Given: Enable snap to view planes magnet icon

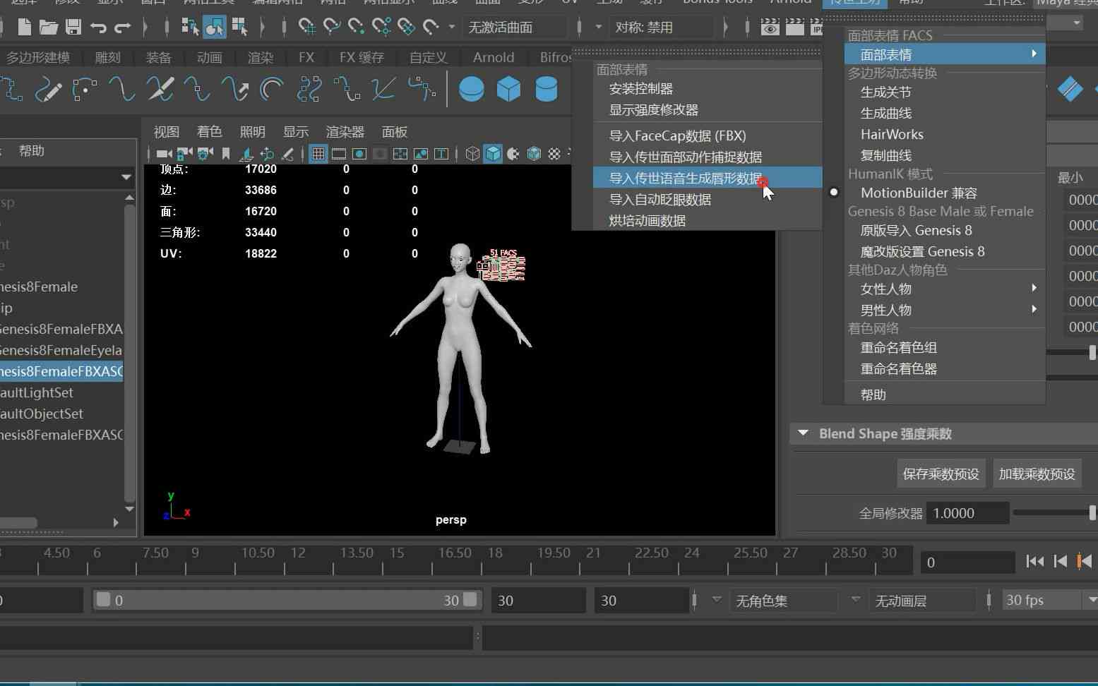Looking at the screenshot, I should 406,27.
